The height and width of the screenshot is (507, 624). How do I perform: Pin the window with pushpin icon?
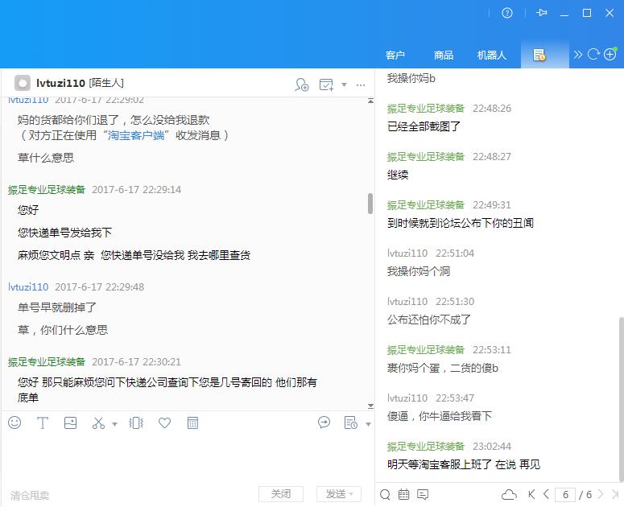coord(541,13)
